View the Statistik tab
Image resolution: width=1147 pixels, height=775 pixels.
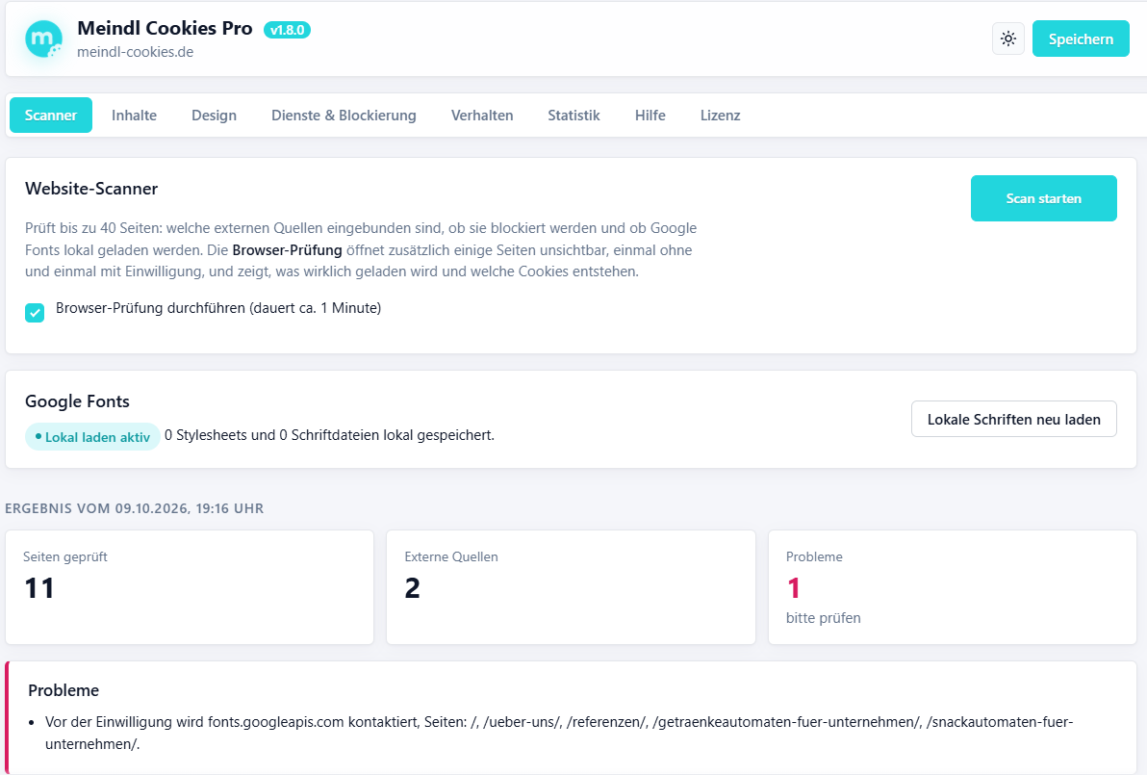click(x=573, y=115)
